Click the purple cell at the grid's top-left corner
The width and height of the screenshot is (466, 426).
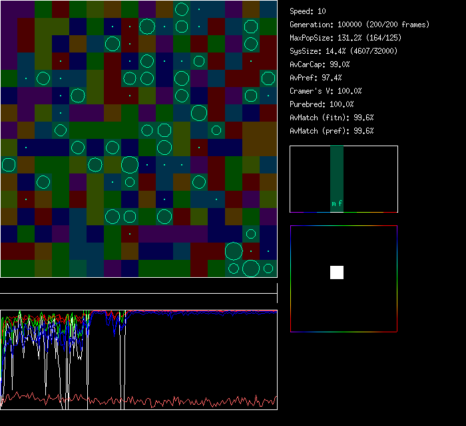(x=9, y=9)
